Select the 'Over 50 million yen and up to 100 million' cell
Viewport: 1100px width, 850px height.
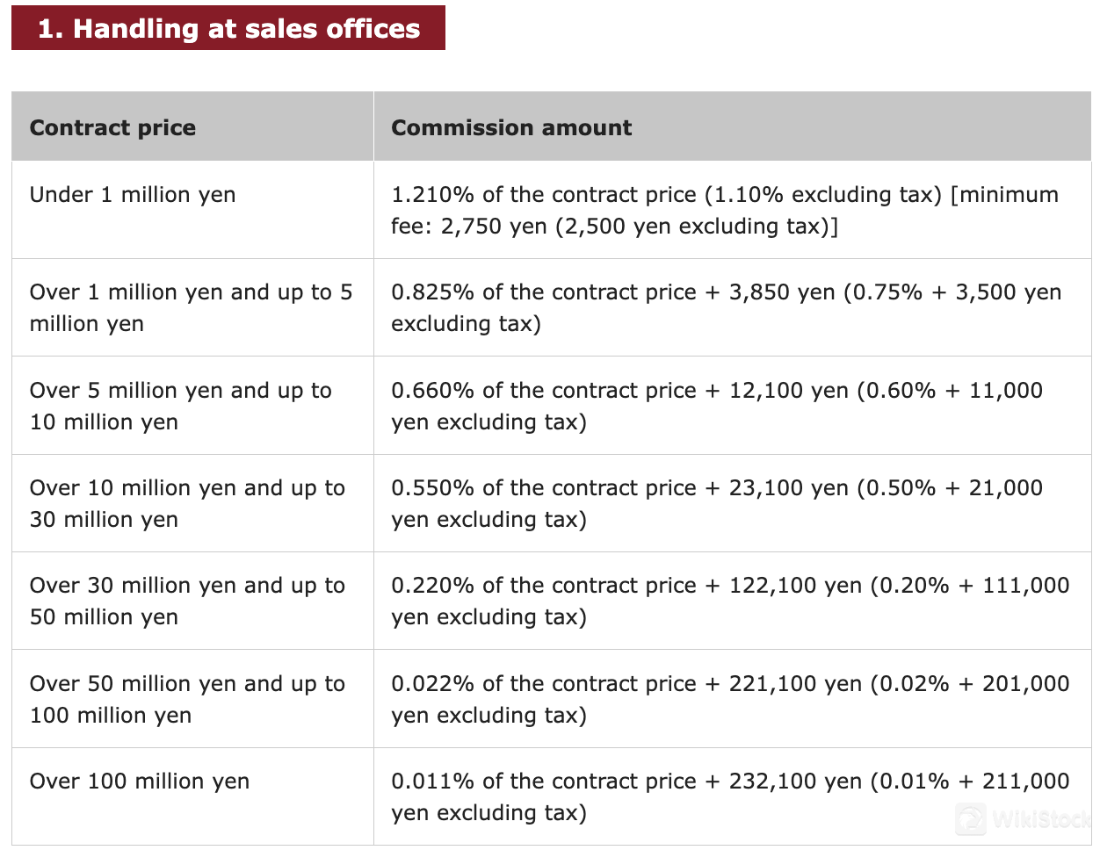click(x=187, y=699)
